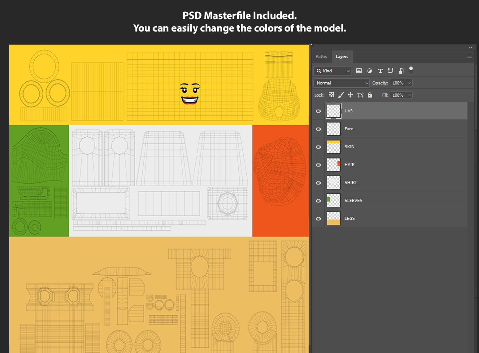Image resolution: width=479 pixels, height=353 pixels.
Task: Lock position move icon
Action: (350, 95)
